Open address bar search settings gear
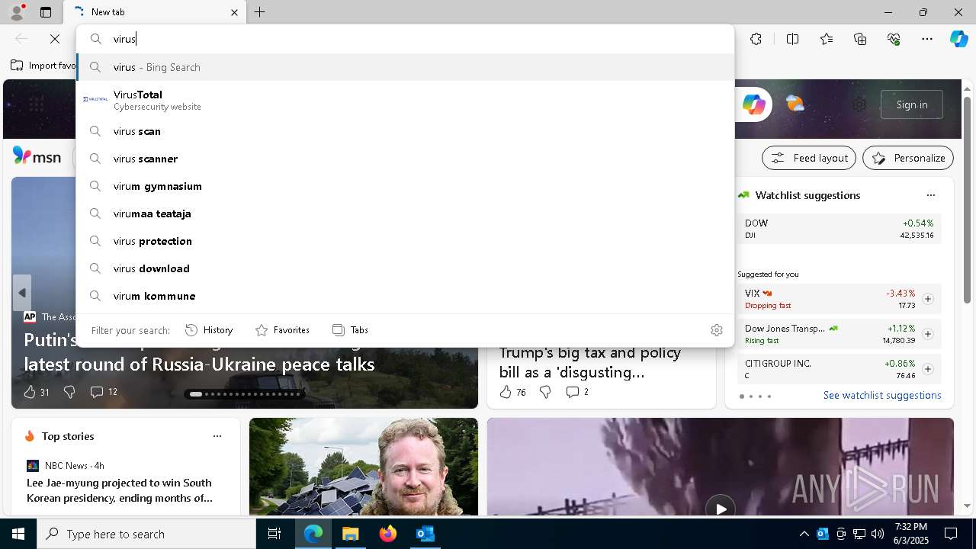This screenshot has height=549, width=976. (x=716, y=330)
